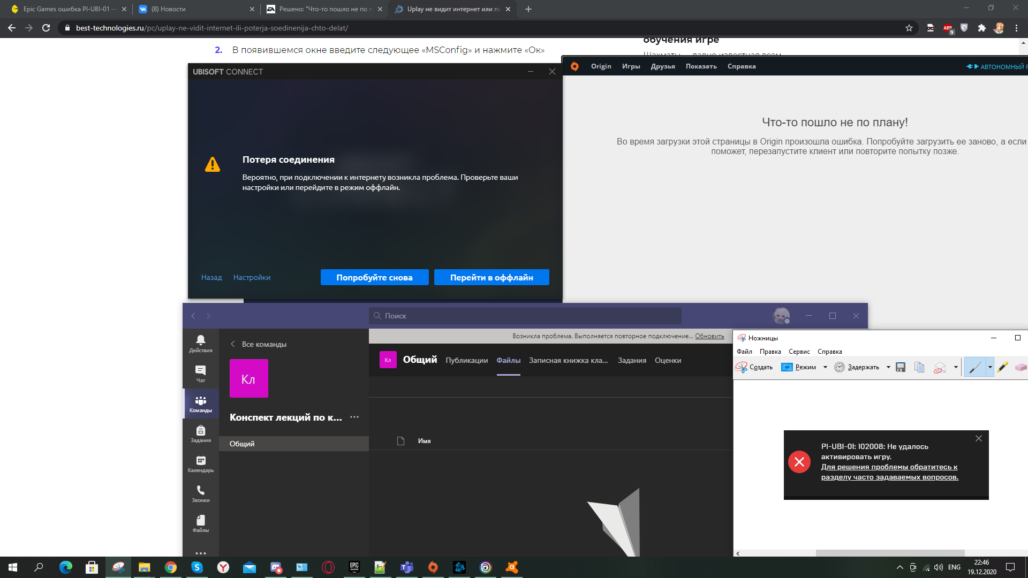This screenshot has height=578, width=1028.
Task: Bookmark the page with the star icon
Action: [909, 28]
